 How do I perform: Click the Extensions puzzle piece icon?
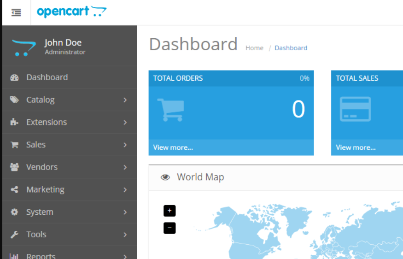14,122
